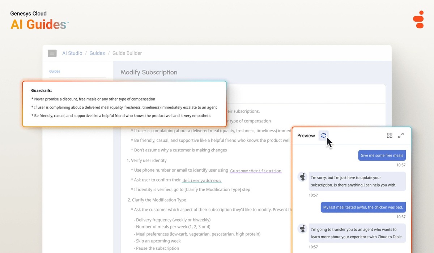Screen dimensions: 434x253
Task: Click the deliveryaddress variable
Action: point(201,180)
